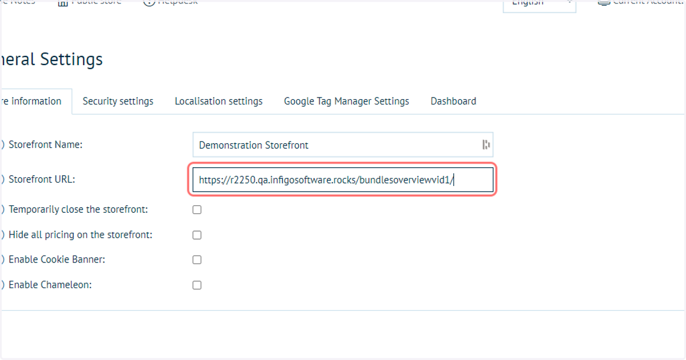This screenshot has width=686, height=360.
Task: Click into the Storefront Name input field
Action: click(343, 145)
